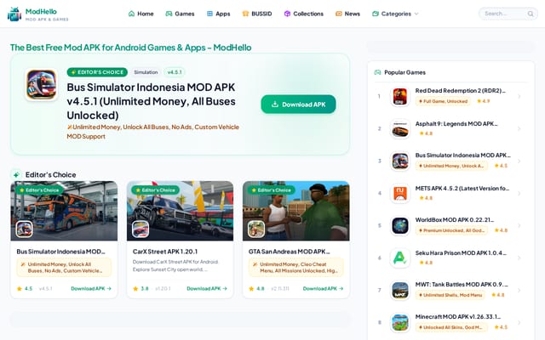
Task: Open the GTA San Andreas thumbnail image
Action: click(296, 211)
